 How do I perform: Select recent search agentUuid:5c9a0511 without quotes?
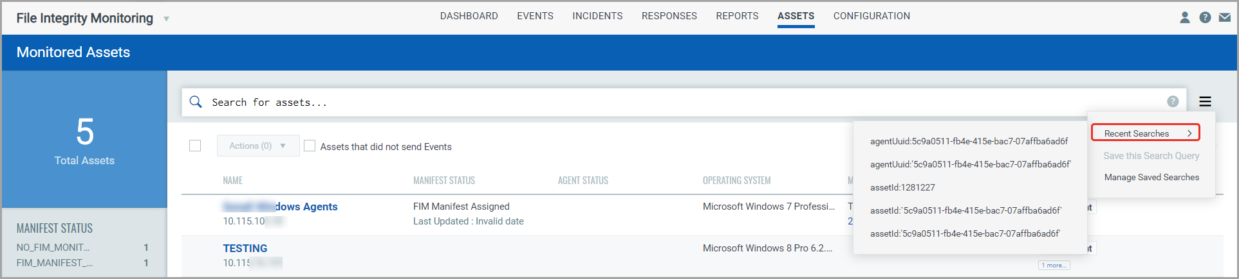click(x=969, y=141)
